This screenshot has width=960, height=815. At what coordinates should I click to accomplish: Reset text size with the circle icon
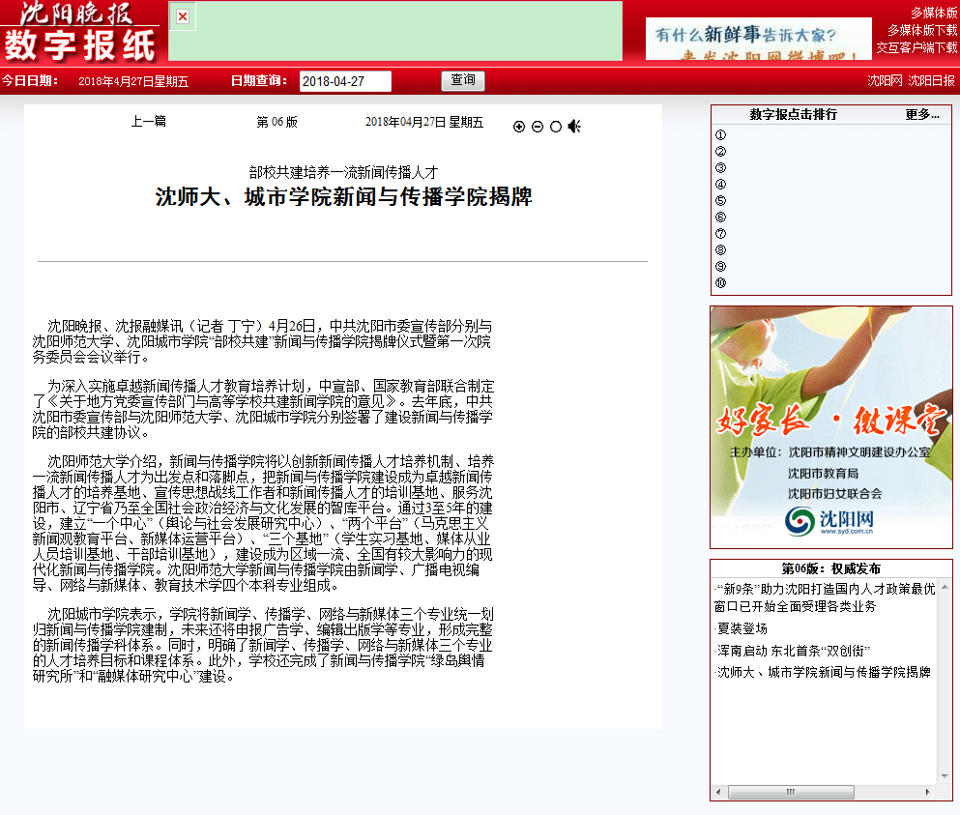click(556, 127)
